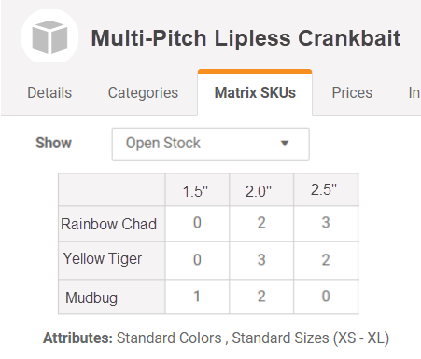This screenshot has height=359, width=421.
Task: Go to the Prices tab
Action: [352, 92]
